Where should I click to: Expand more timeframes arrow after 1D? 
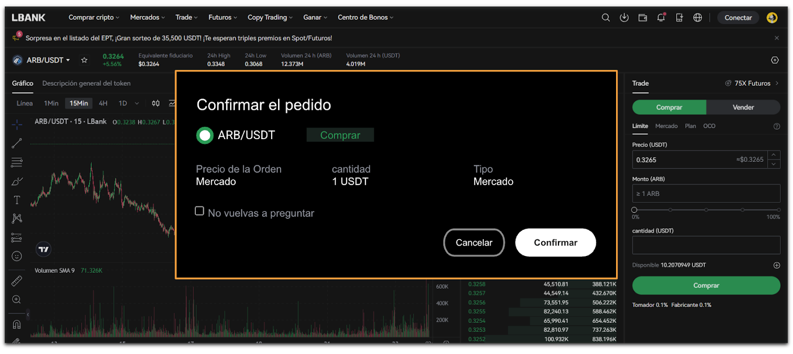[x=137, y=103]
